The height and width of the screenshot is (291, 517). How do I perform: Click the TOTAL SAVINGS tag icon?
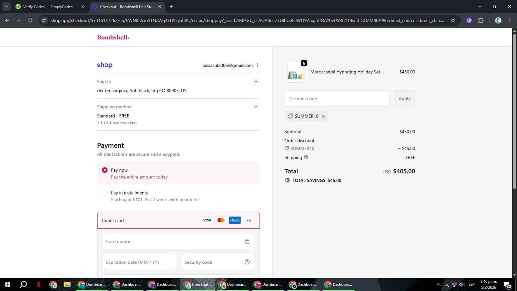[x=287, y=180]
